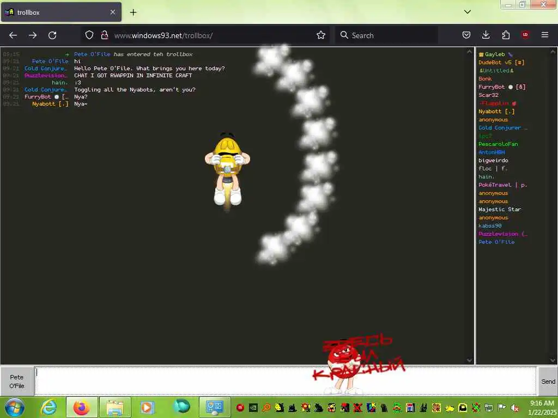Viewport: 558px width, 418px height.
Task: Send the chat message with Send button
Action: tap(548, 382)
